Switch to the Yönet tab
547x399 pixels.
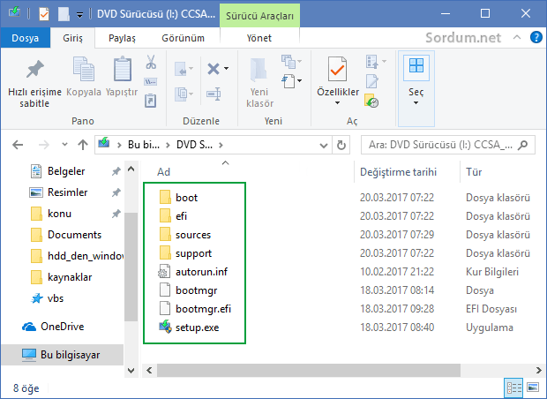pyautogui.click(x=259, y=38)
